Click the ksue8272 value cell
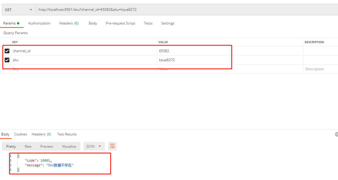338x180 pixels. [230, 60]
